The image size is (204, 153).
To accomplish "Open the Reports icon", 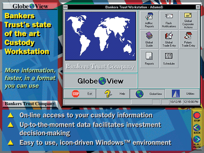I will [149, 59].
